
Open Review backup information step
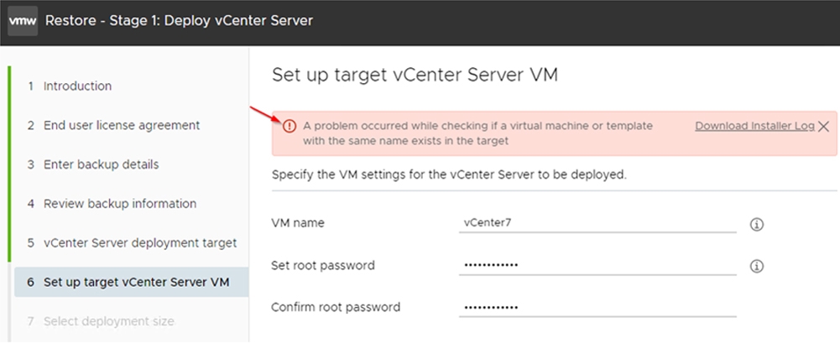click(112, 204)
